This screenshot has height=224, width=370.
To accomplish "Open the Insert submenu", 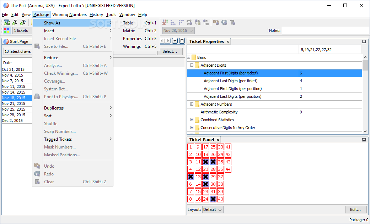I will point(73,31).
